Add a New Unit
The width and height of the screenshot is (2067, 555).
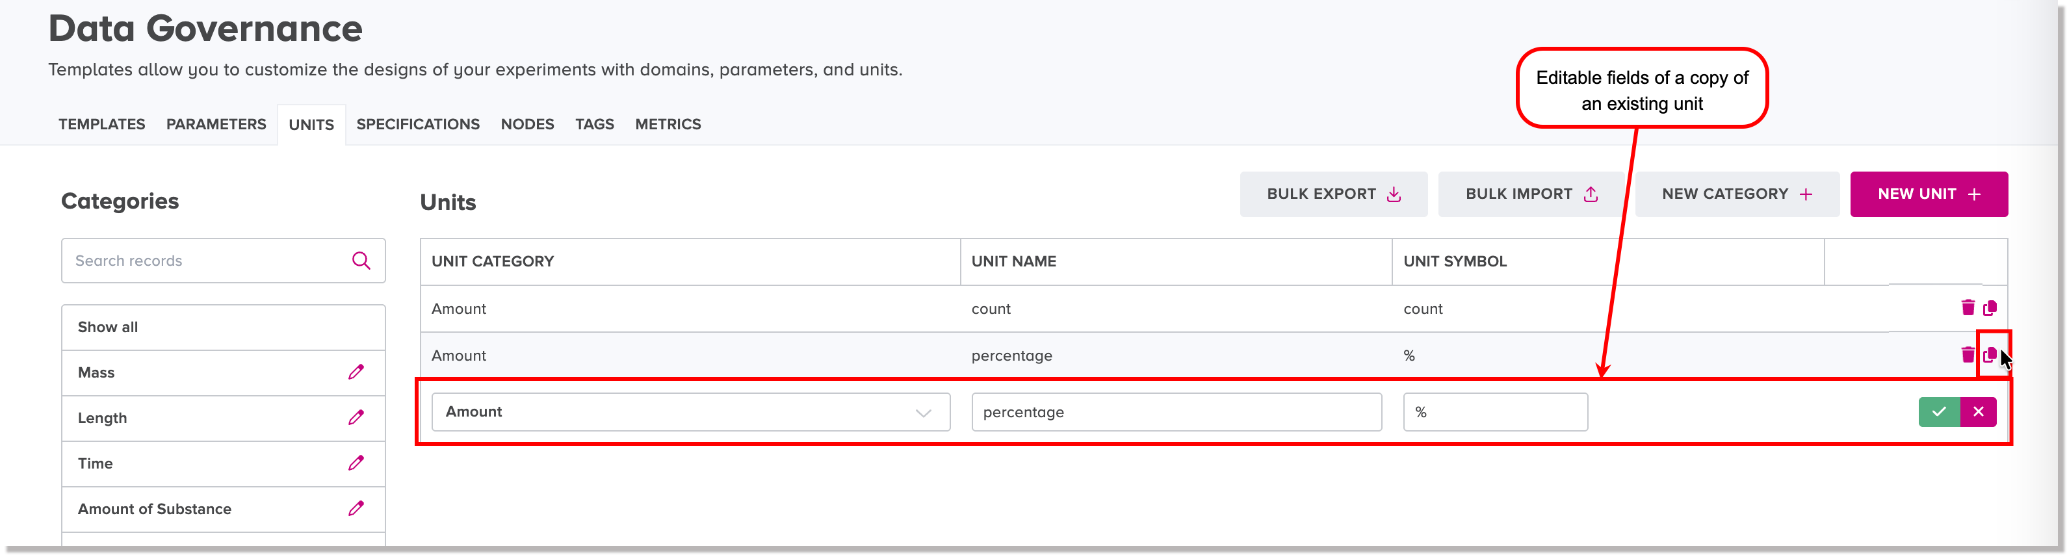(x=1929, y=194)
